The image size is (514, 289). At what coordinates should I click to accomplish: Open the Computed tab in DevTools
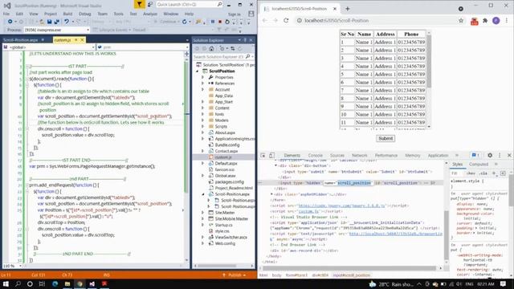coord(479,164)
